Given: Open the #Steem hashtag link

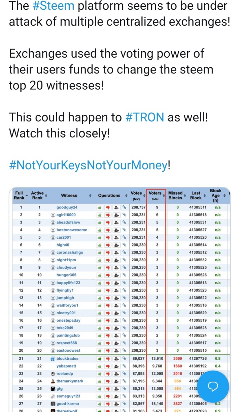Looking at the screenshot, I should coord(54,6).
